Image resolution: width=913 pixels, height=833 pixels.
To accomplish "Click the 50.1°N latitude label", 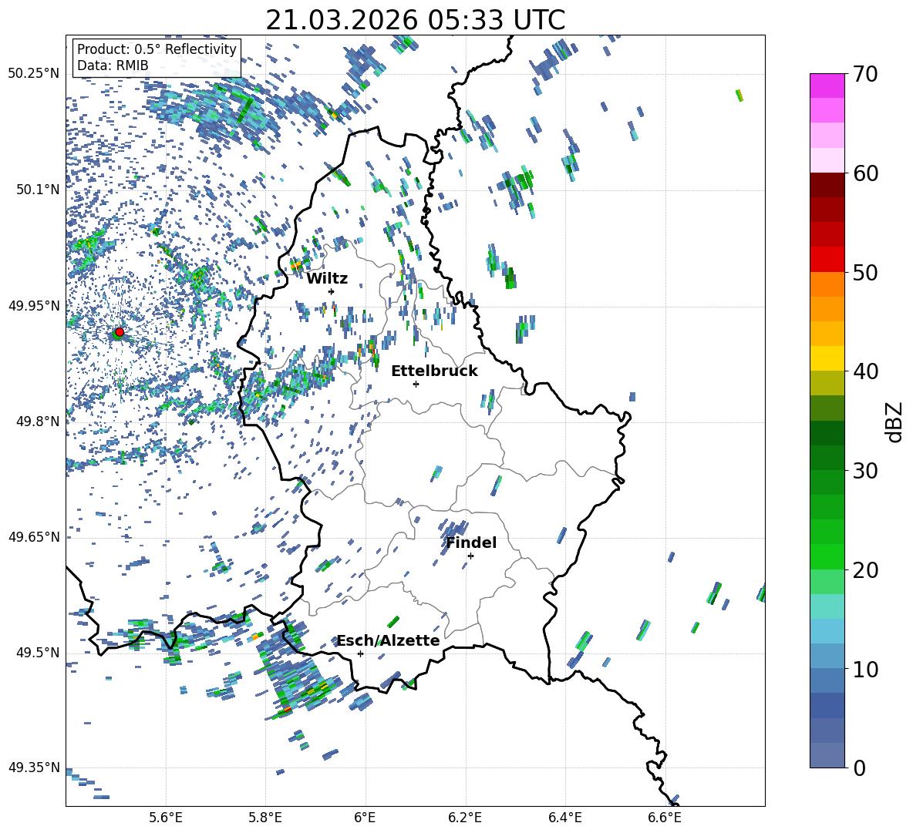I will (37, 190).
